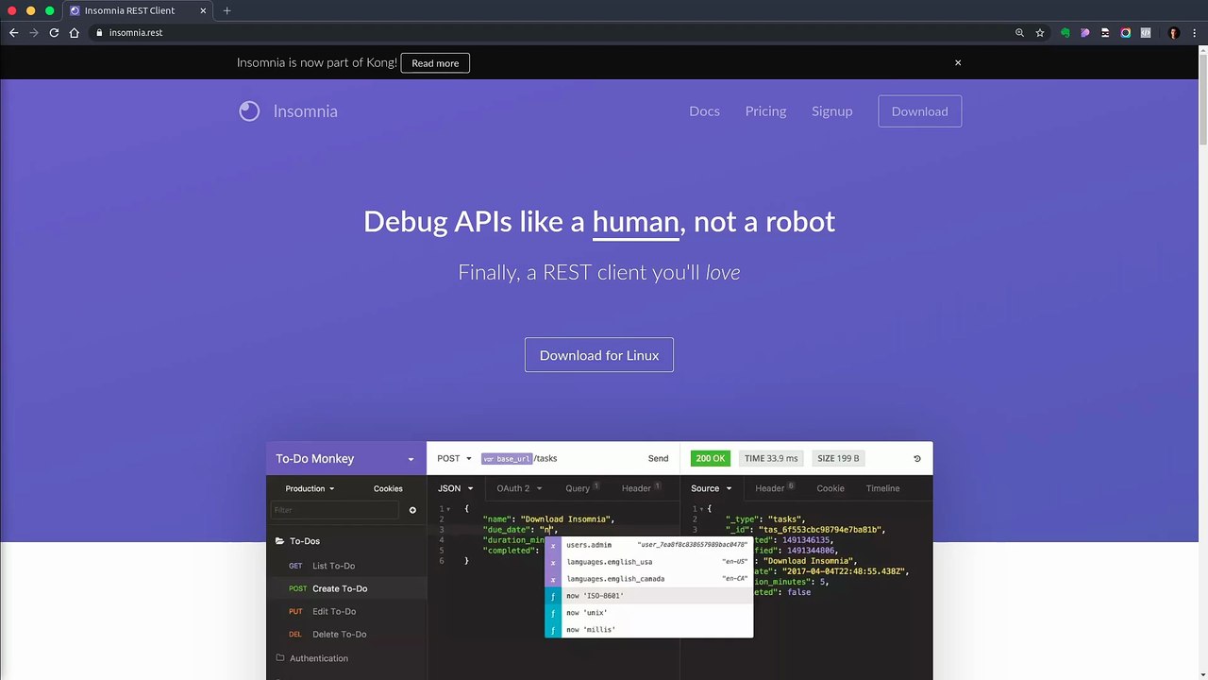This screenshot has height=680, width=1208.
Task: Open the purple blob extension icon
Action: point(1085,32)
